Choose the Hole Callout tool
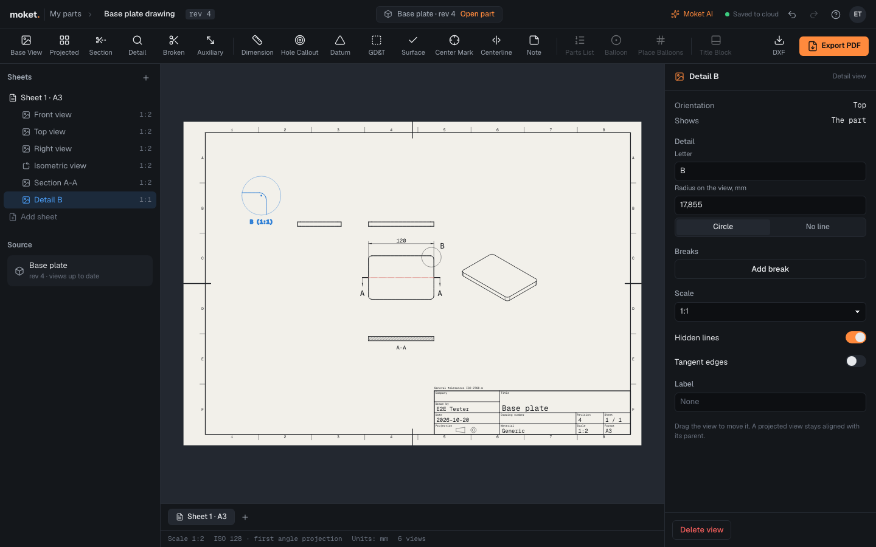Viewport: 876px width, 547px height. click(299, 46)
